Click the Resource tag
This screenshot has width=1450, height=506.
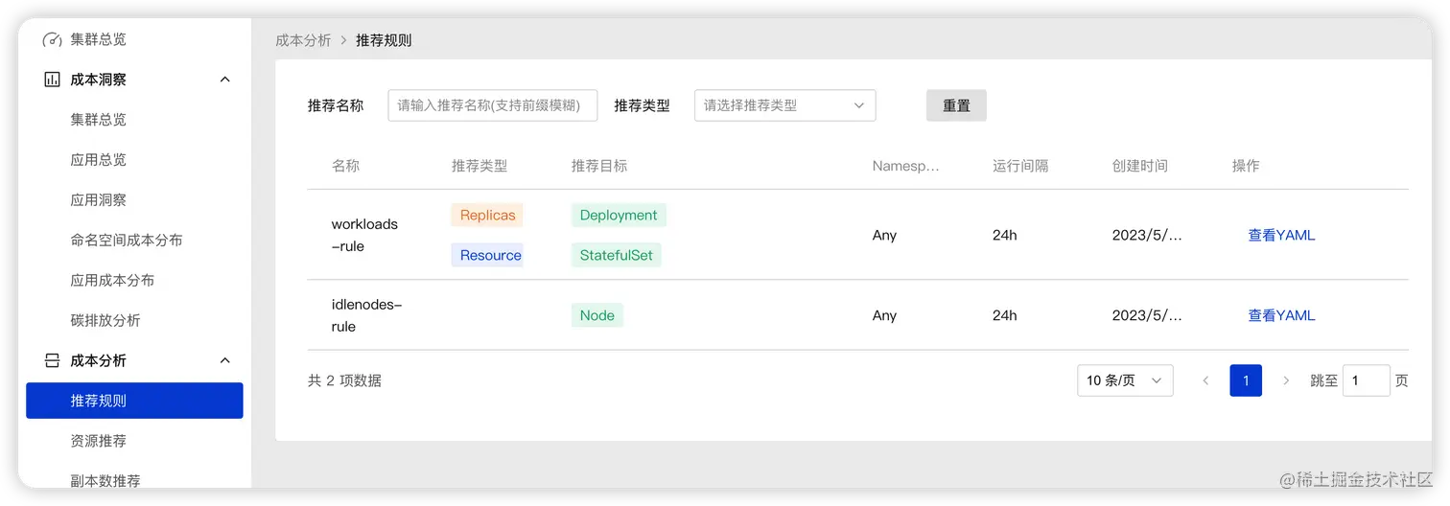coord(487,255)
